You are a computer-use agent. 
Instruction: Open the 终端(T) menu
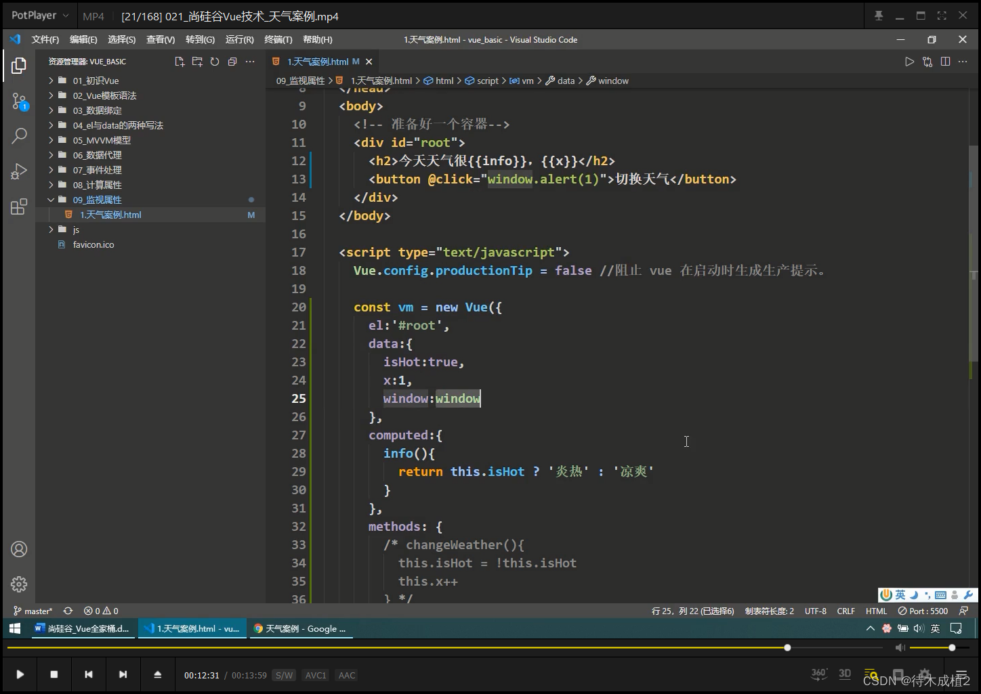tap(278, 39)
